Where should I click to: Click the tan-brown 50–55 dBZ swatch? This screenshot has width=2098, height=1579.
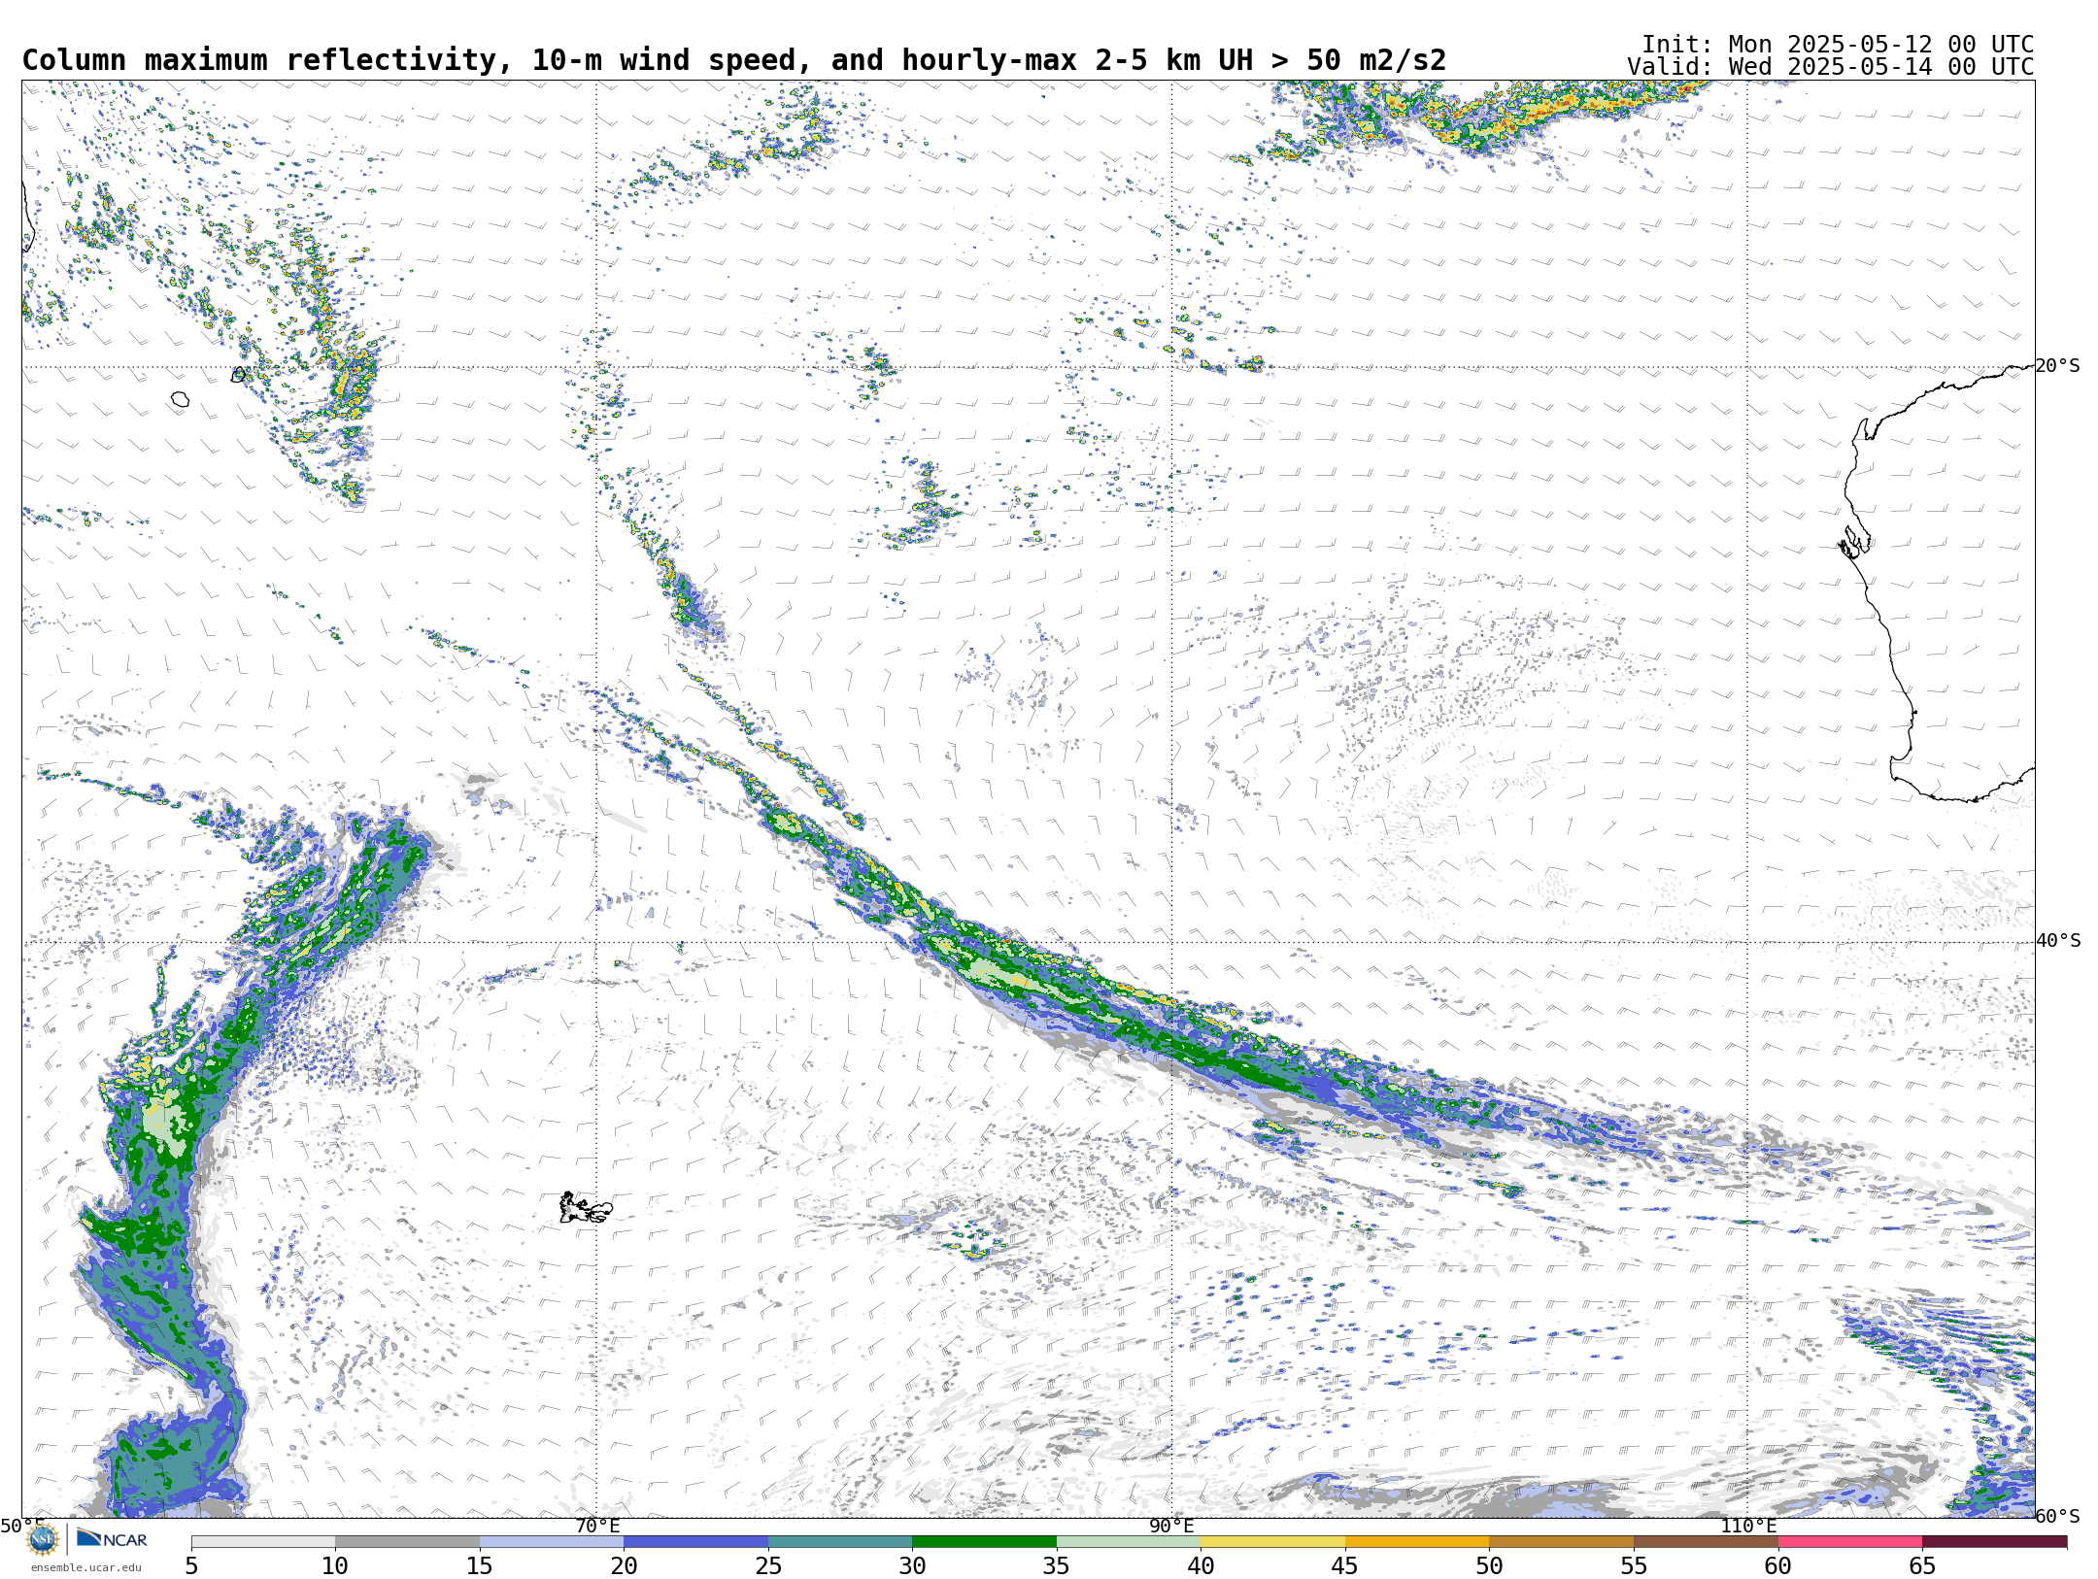(1561, 1542)
